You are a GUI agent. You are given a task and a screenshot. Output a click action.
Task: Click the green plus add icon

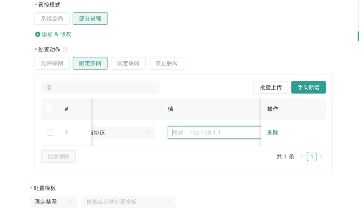tap(37, 34)
